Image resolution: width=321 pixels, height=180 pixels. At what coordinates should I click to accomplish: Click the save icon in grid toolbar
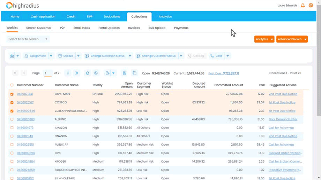point(124,73)
